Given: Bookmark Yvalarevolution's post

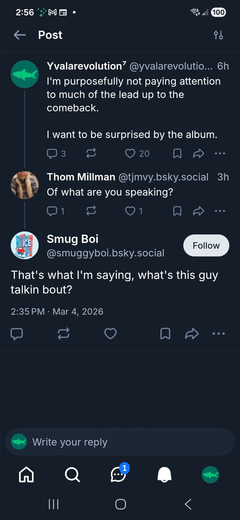Looking at the screenshot, I should coord(177,153).
